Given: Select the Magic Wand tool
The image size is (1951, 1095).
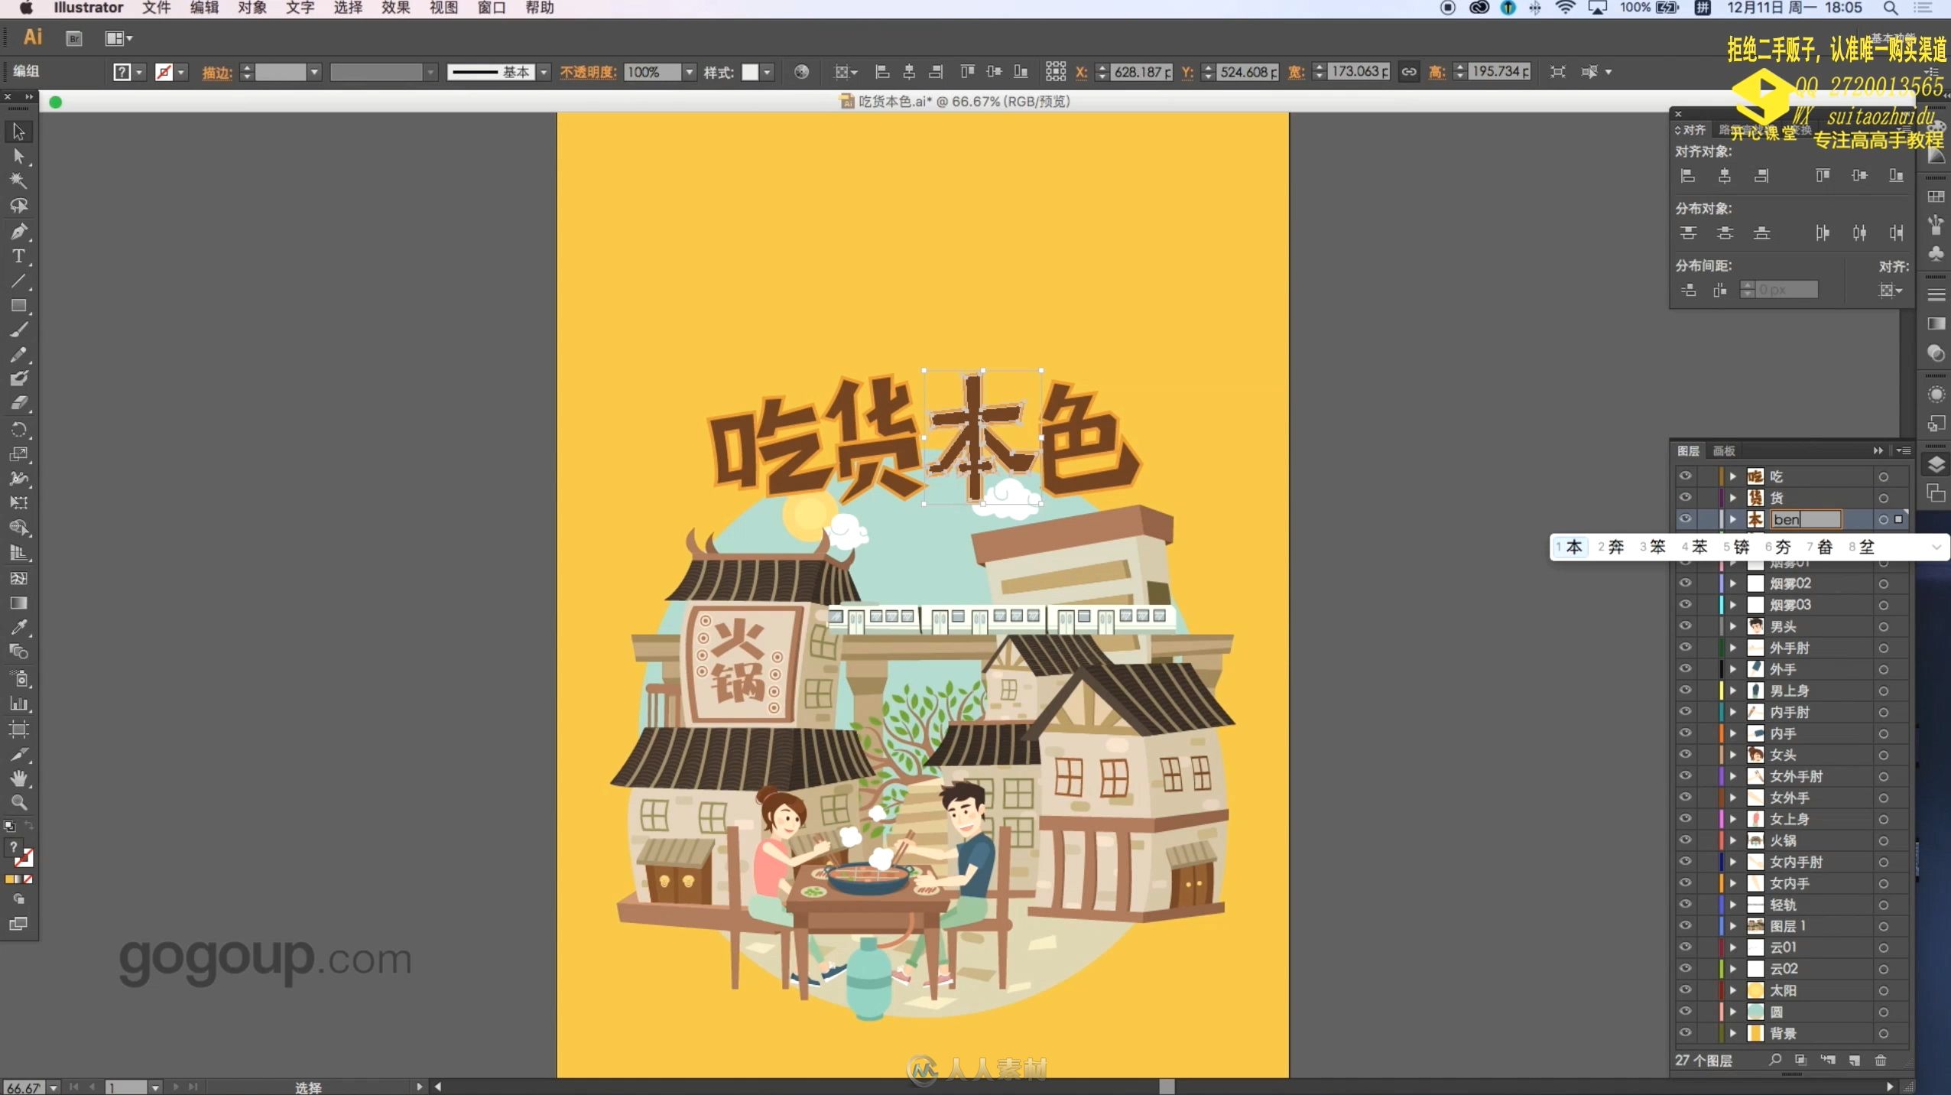Looking at the screenshot, I should (x=18, y=180).
